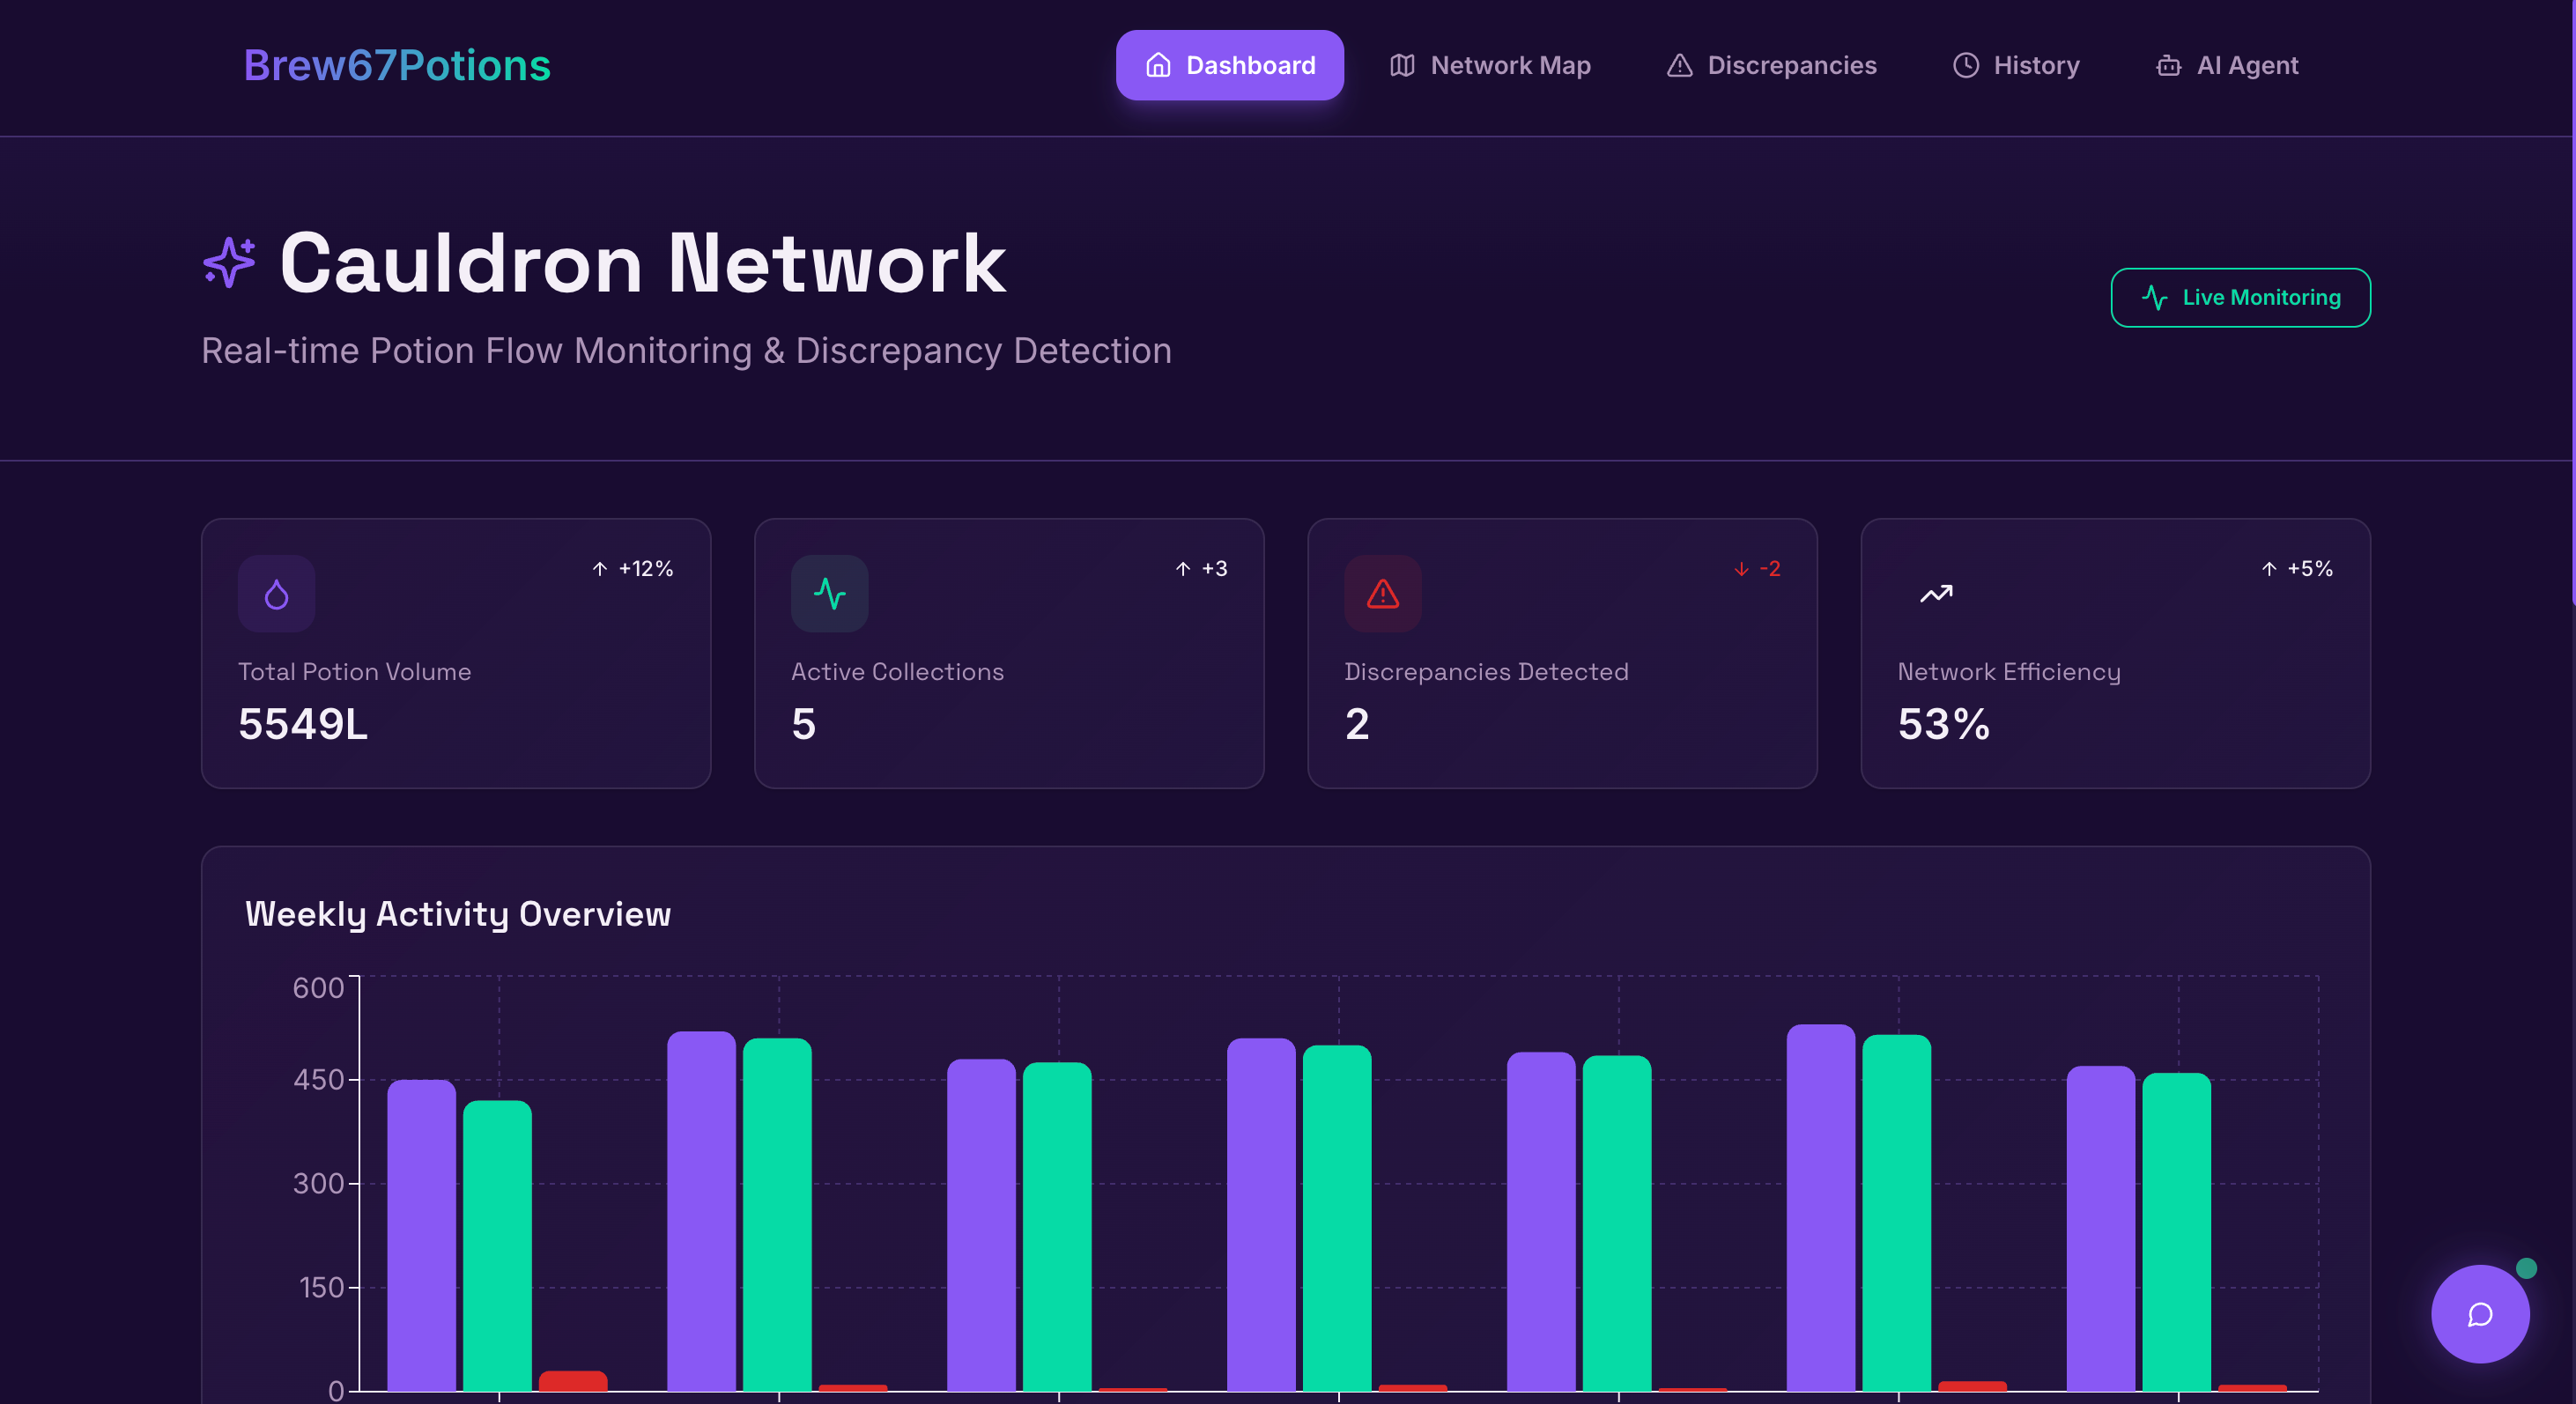Click the droplet icon in Total Potion Volume card
The height and width of the screenshot is (1404, 2576).
click(276, 594)
